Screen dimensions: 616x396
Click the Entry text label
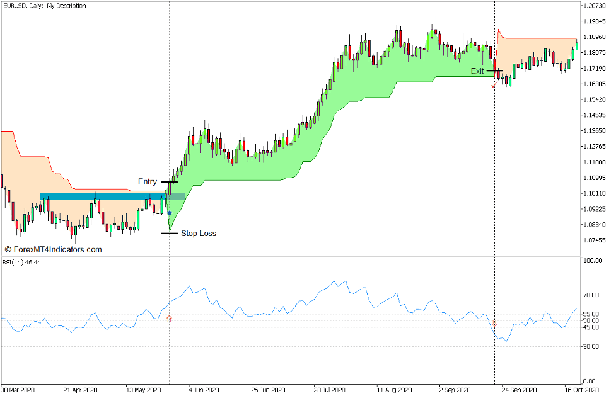tap(148, 182)
